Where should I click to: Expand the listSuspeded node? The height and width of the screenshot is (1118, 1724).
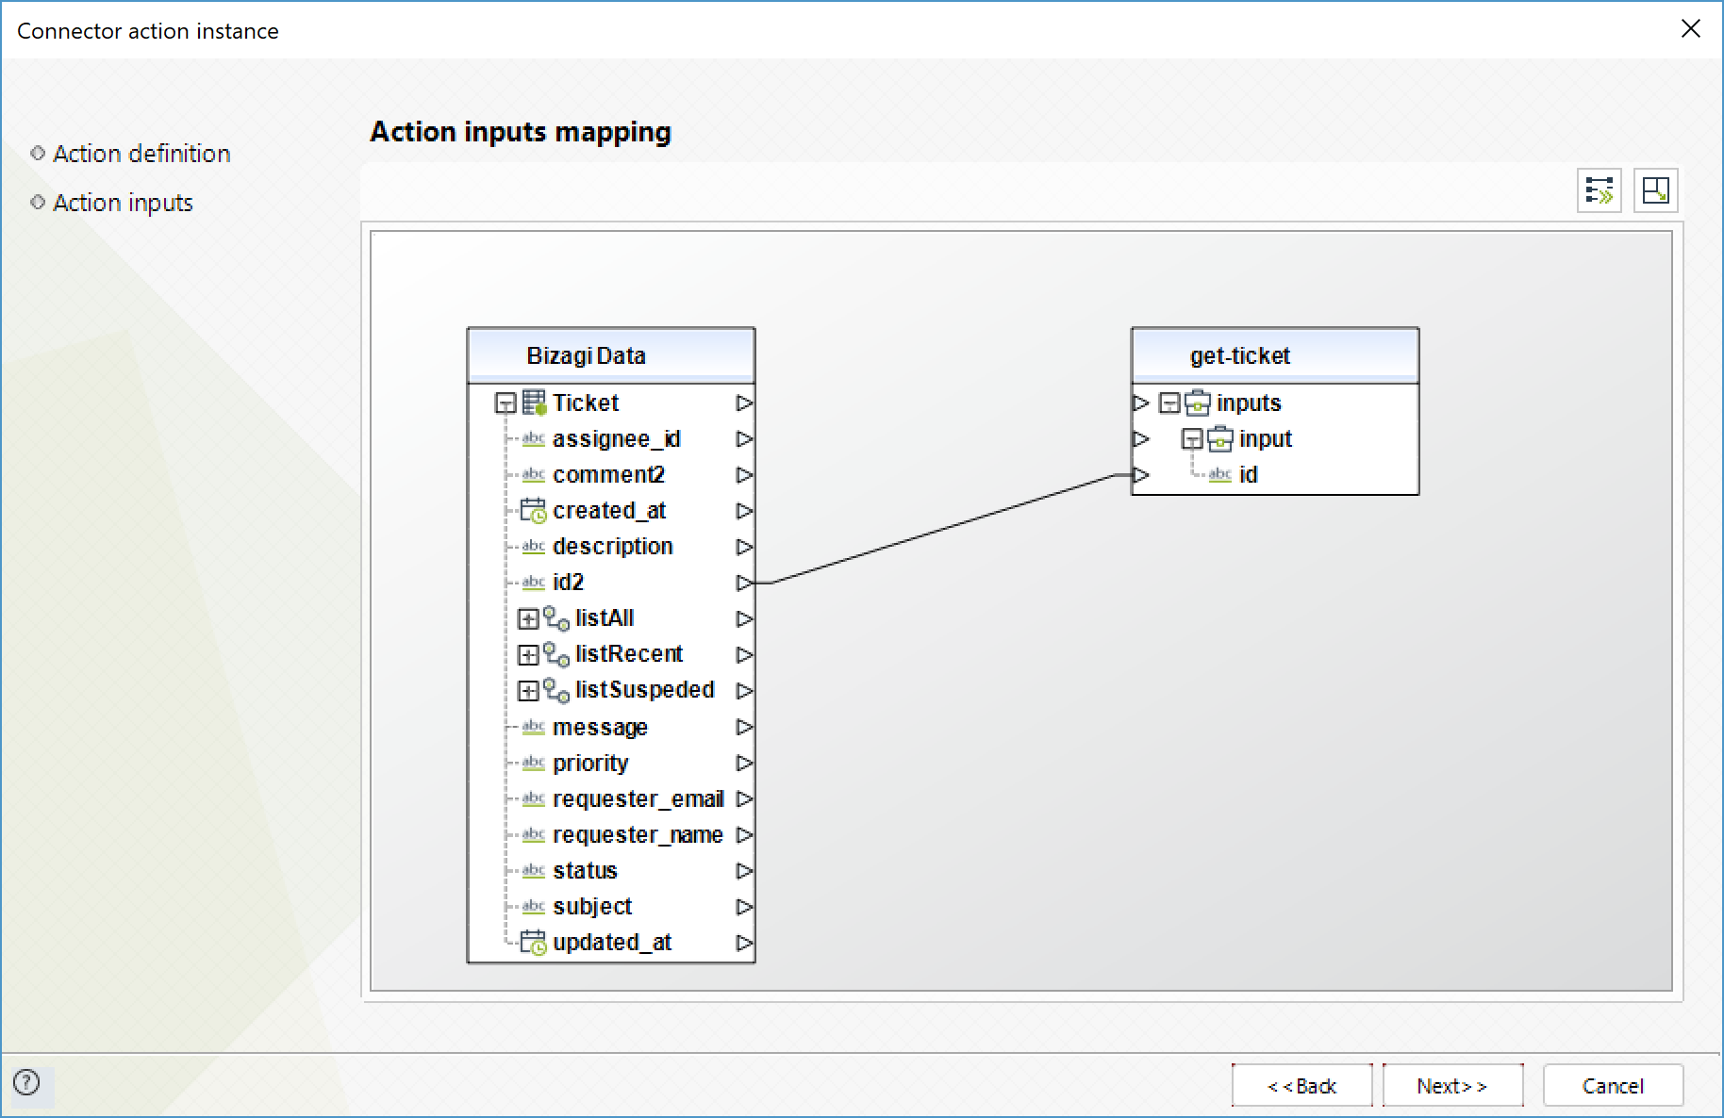coord(529,691)
